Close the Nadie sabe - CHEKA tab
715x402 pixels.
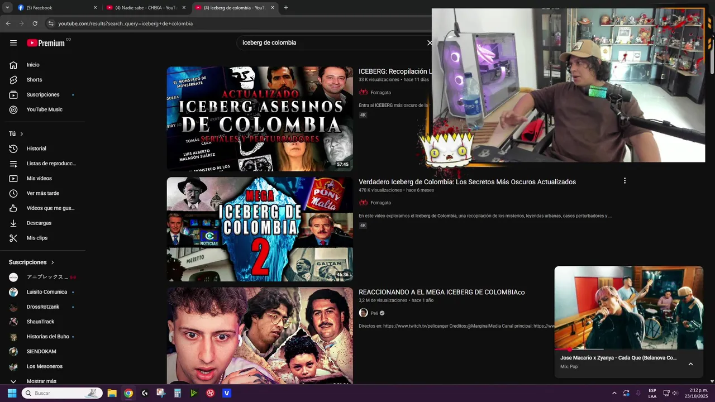click(x=184, y=8)
